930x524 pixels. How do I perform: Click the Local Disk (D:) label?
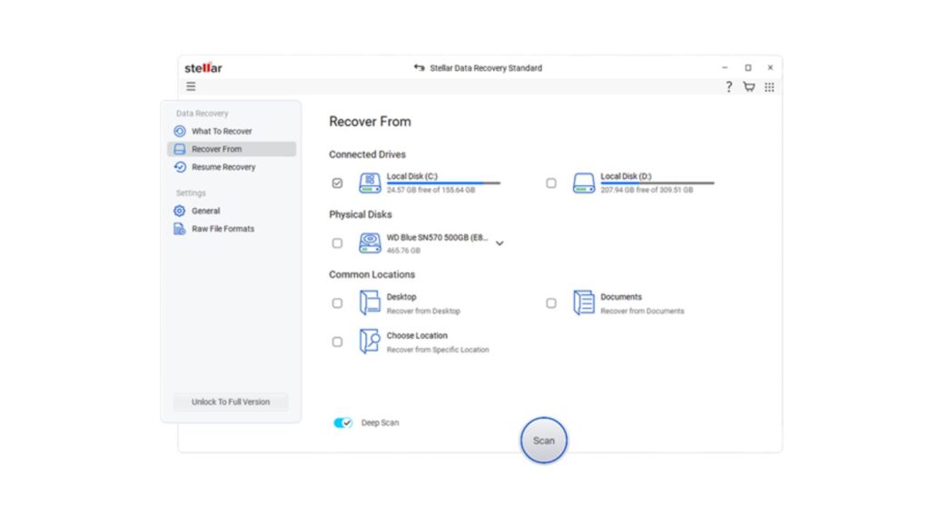(x=626, y=176)
